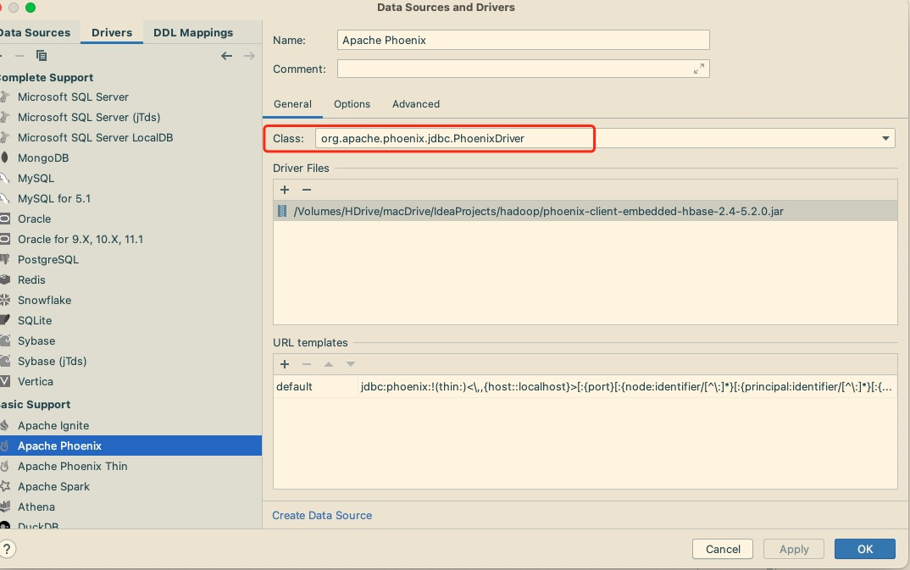Navigate forward with the right arrow
The height and width of the screenshot is (570, 910).
pyautogui.click(x=250, y=56)
